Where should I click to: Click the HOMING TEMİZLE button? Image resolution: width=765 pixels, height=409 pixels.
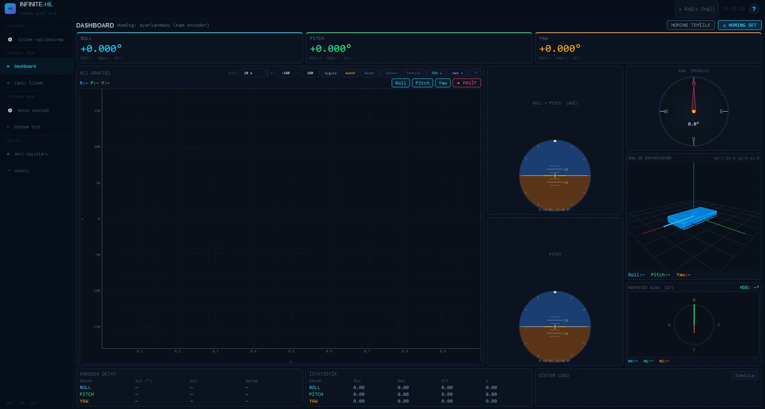[x=690, y=25]
